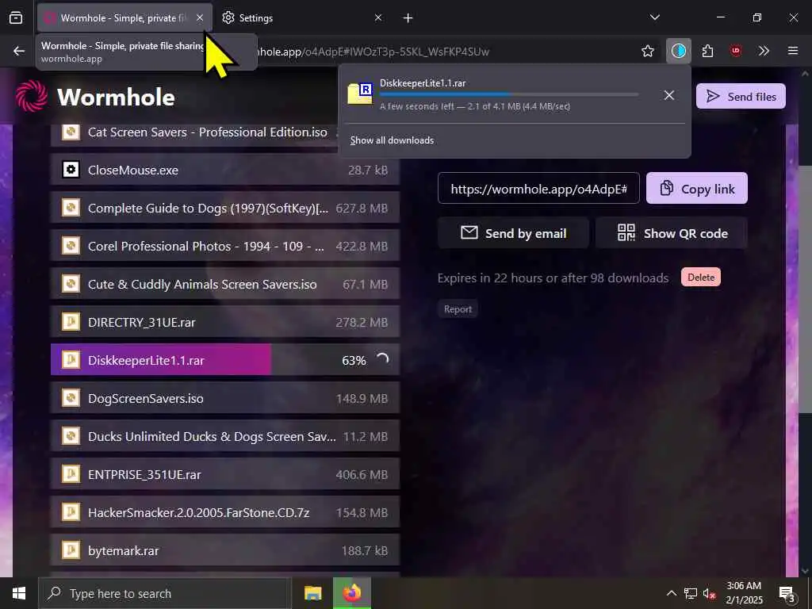The image size is (812, 609).
Task: Download CloseMouse.exe file
Action: click(x=225, y=170)
